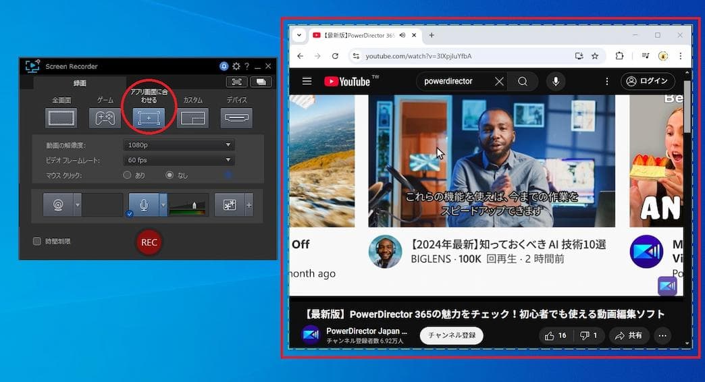Screen dimensions: 705x382
Task: Open the BIGLENS AI video thumbnail
Action: pos(492,161)
